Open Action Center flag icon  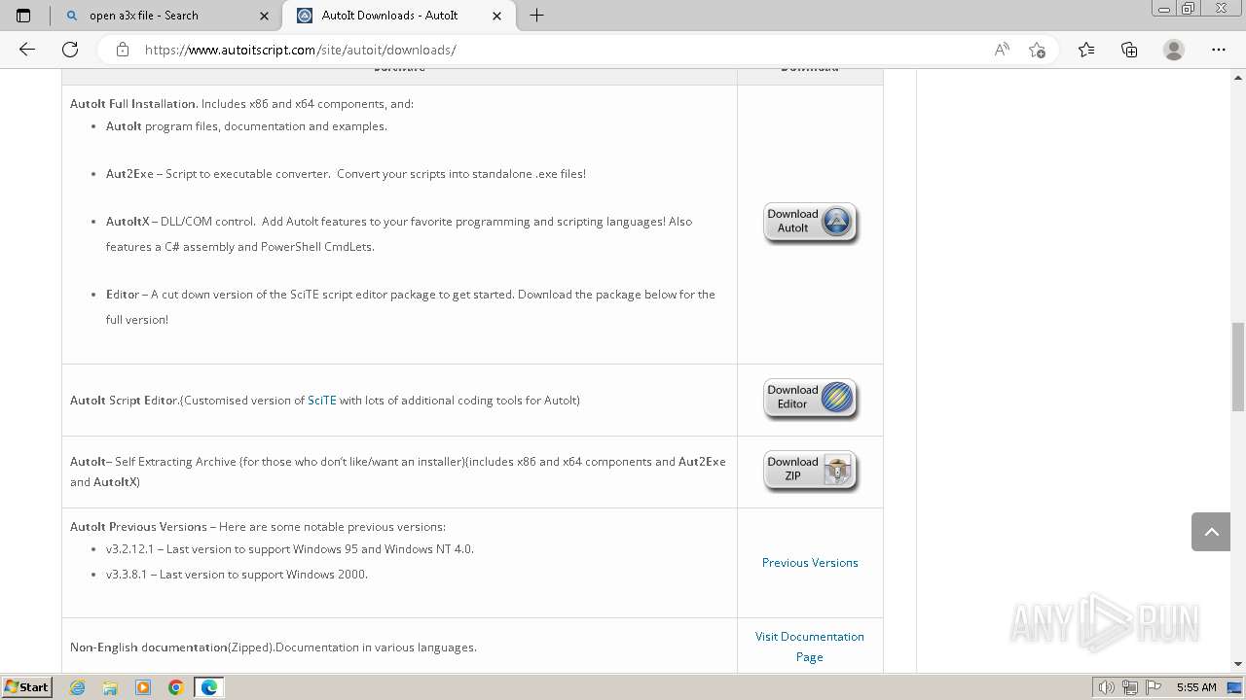click(x=1154, y=687)
